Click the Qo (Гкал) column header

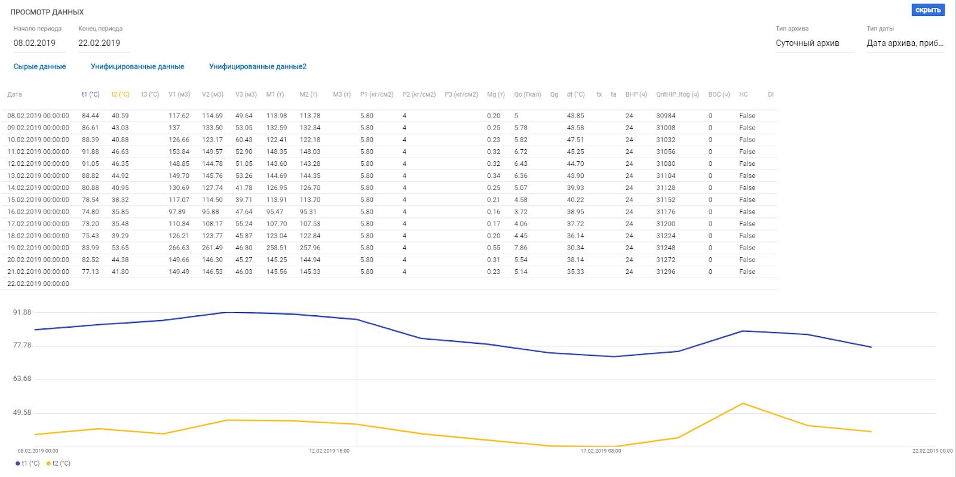pyautogui.click(x=528, y=94)
